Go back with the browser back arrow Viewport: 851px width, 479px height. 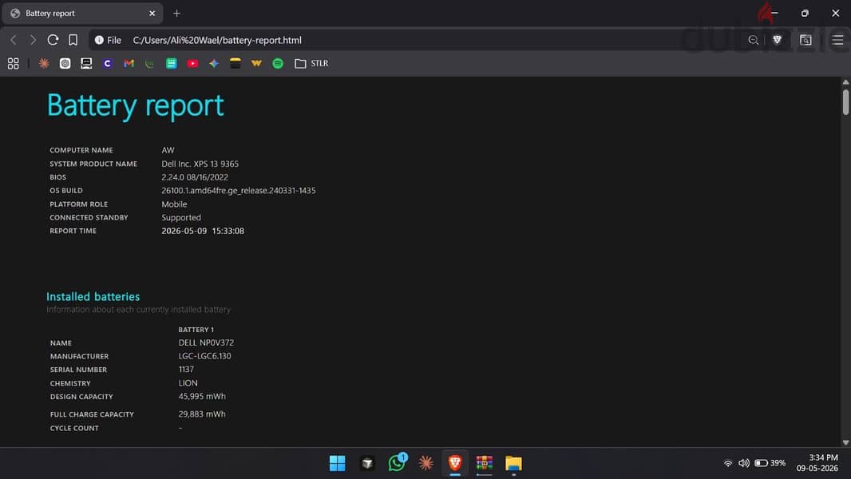coord(14,40)
